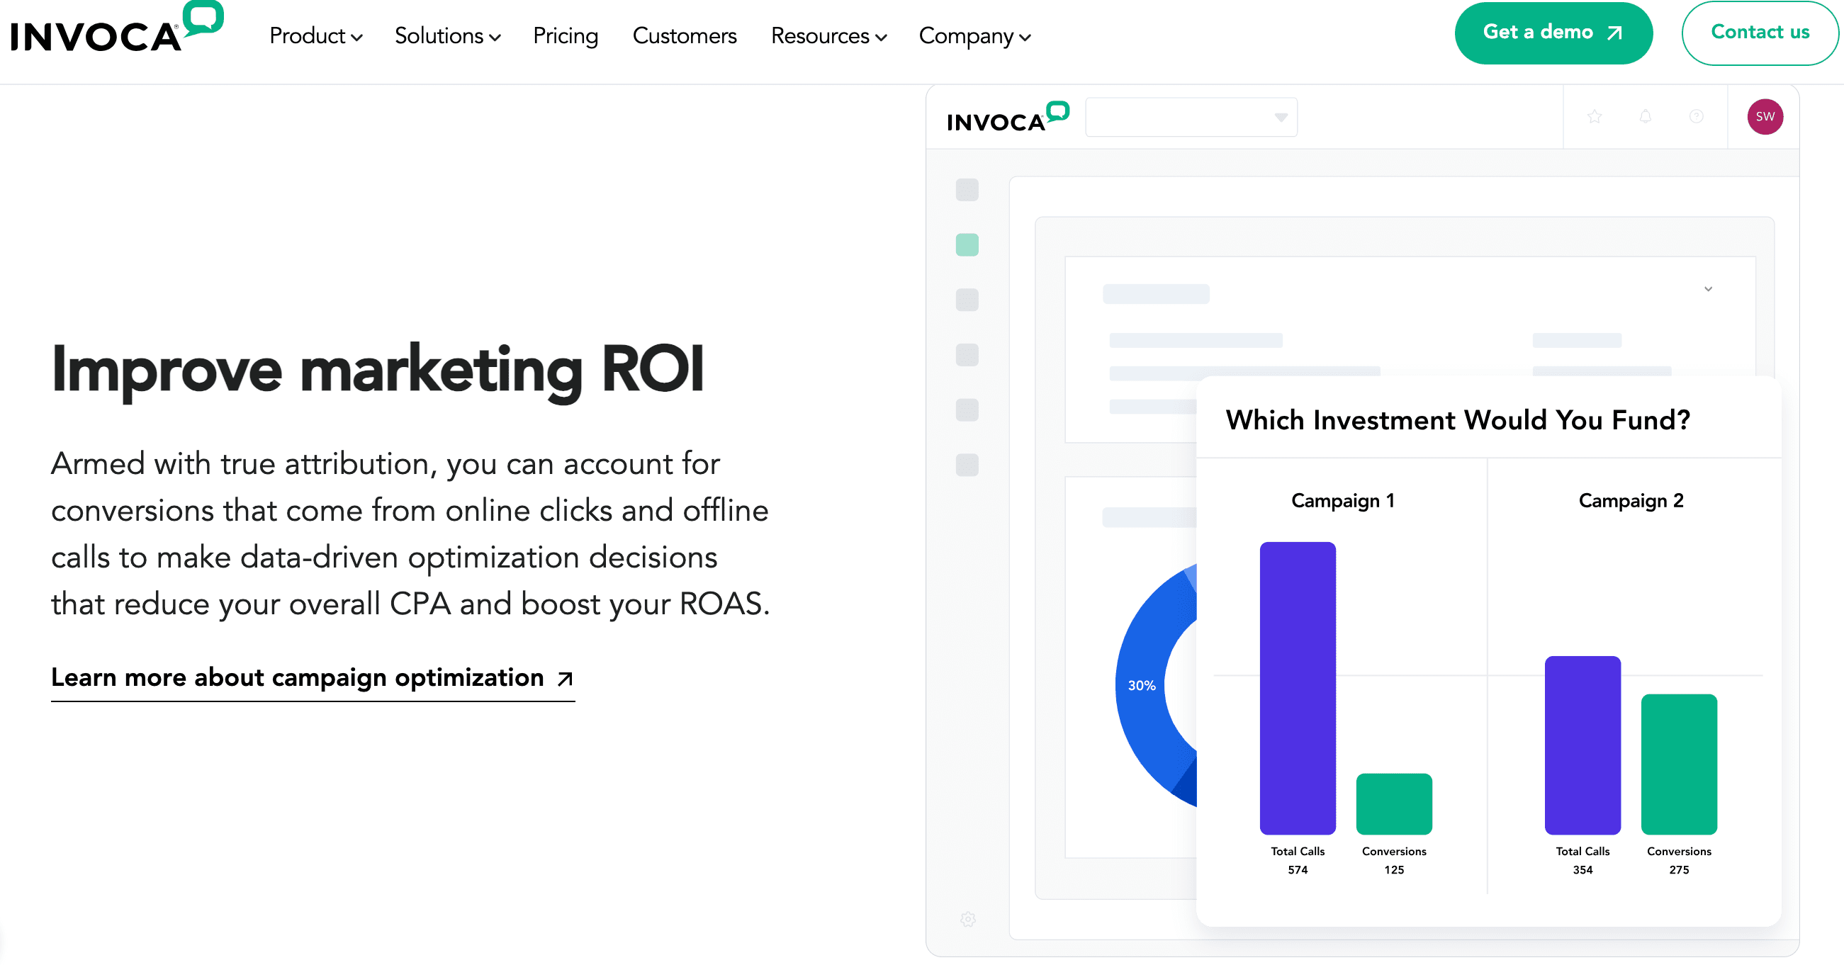
Task: Click the bell notification icon
Action: 1645,117
